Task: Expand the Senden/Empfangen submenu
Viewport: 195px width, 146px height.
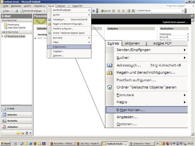Action: pyautogui.click(x=71, y=10)
